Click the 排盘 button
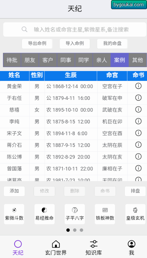 (x=135, y=191)
